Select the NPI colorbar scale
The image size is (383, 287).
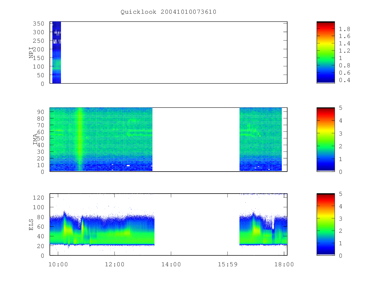(x=326, y=53)
